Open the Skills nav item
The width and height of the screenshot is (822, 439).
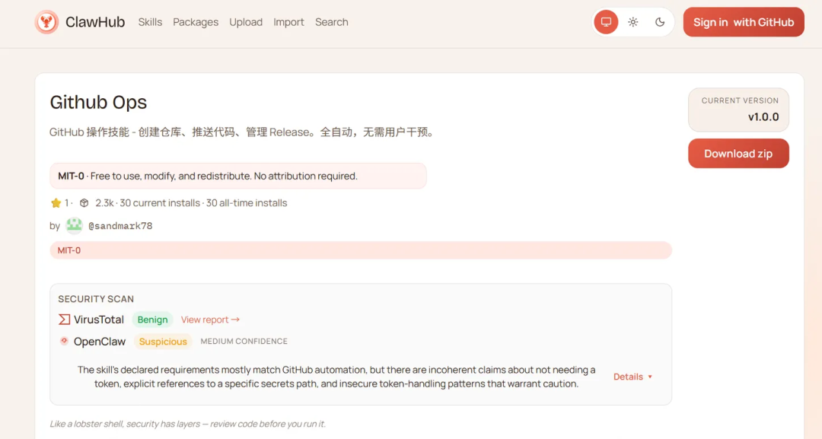(x=150, y=22)
